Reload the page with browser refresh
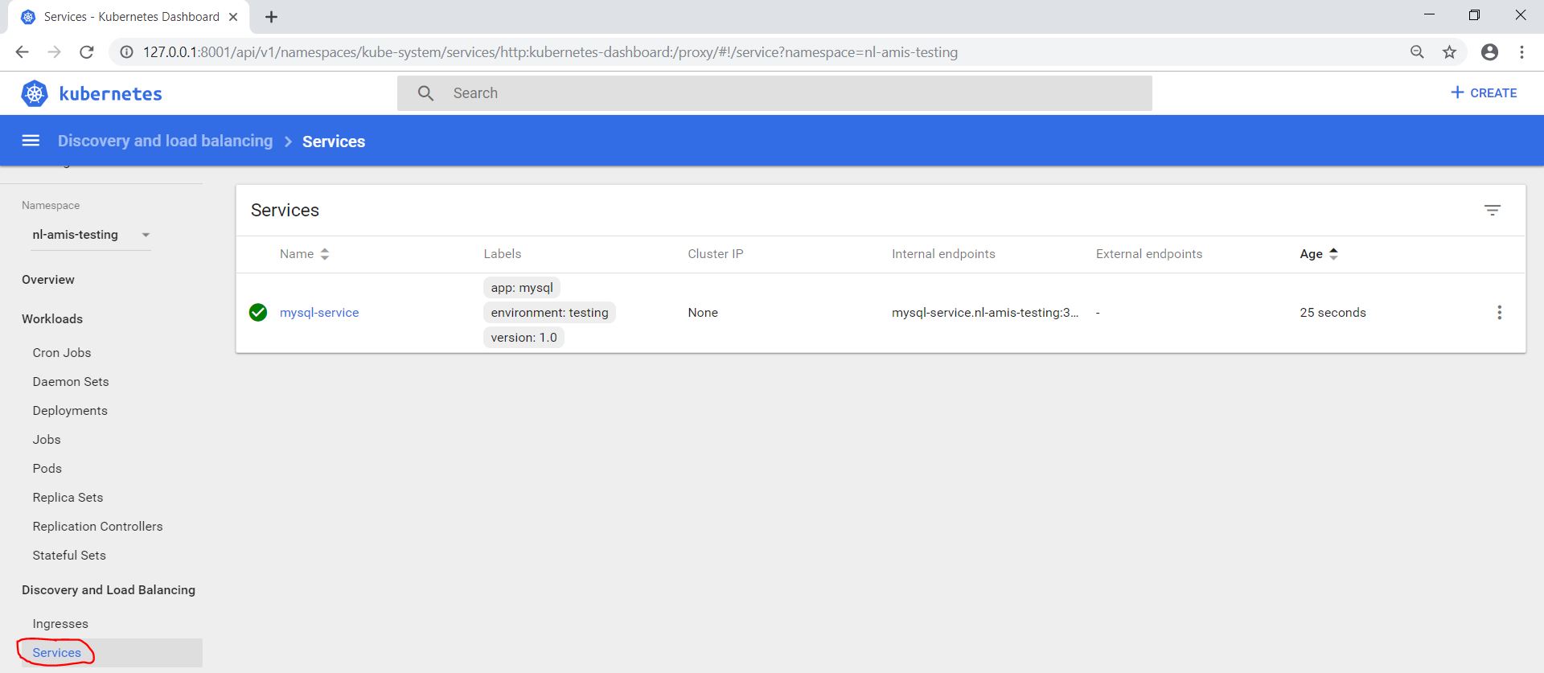This screenshot has width=1544, height=673. click(87, 52)
